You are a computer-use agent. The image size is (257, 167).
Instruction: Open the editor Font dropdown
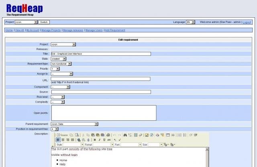tap(131, 144)
